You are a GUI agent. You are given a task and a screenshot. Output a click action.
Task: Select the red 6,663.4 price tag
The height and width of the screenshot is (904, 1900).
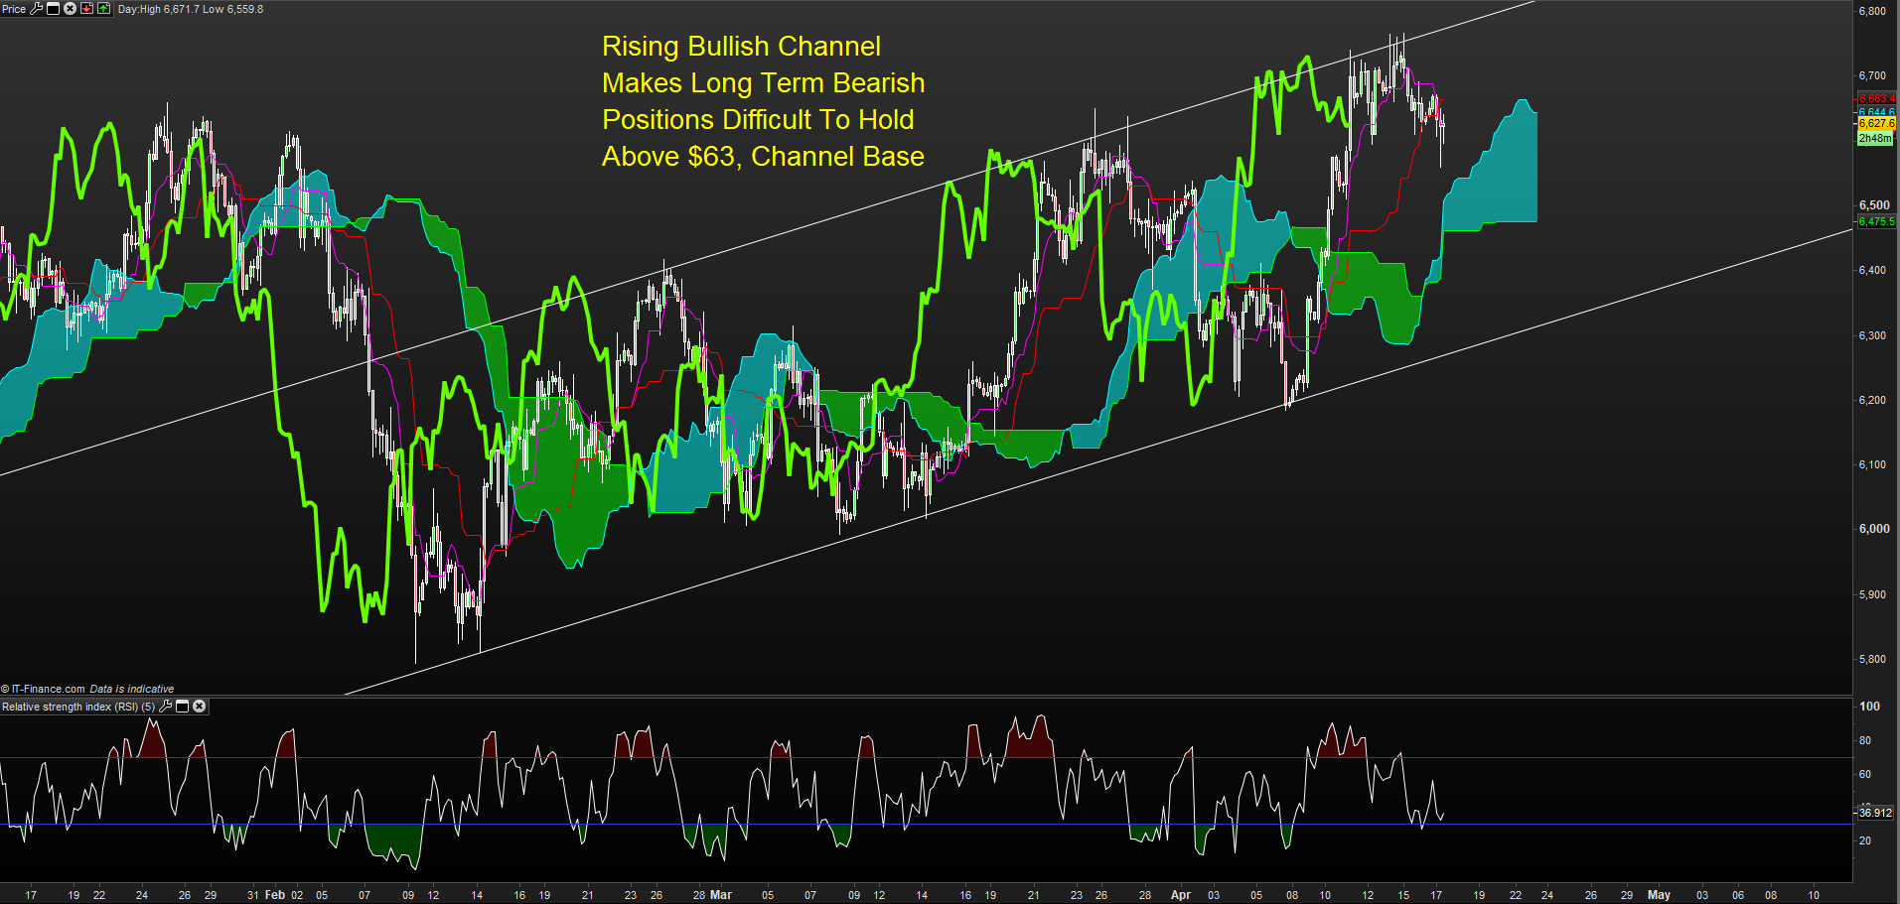tap(1876, 98)
